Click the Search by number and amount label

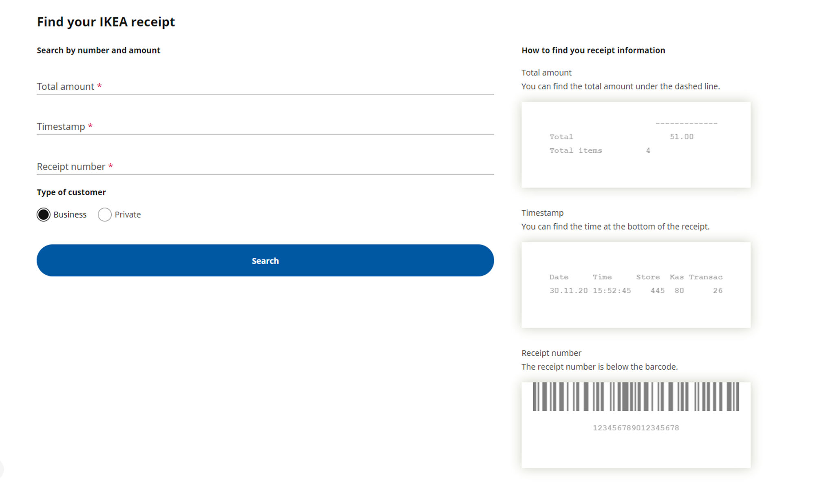pyautogui.click(x=98, y=50)
